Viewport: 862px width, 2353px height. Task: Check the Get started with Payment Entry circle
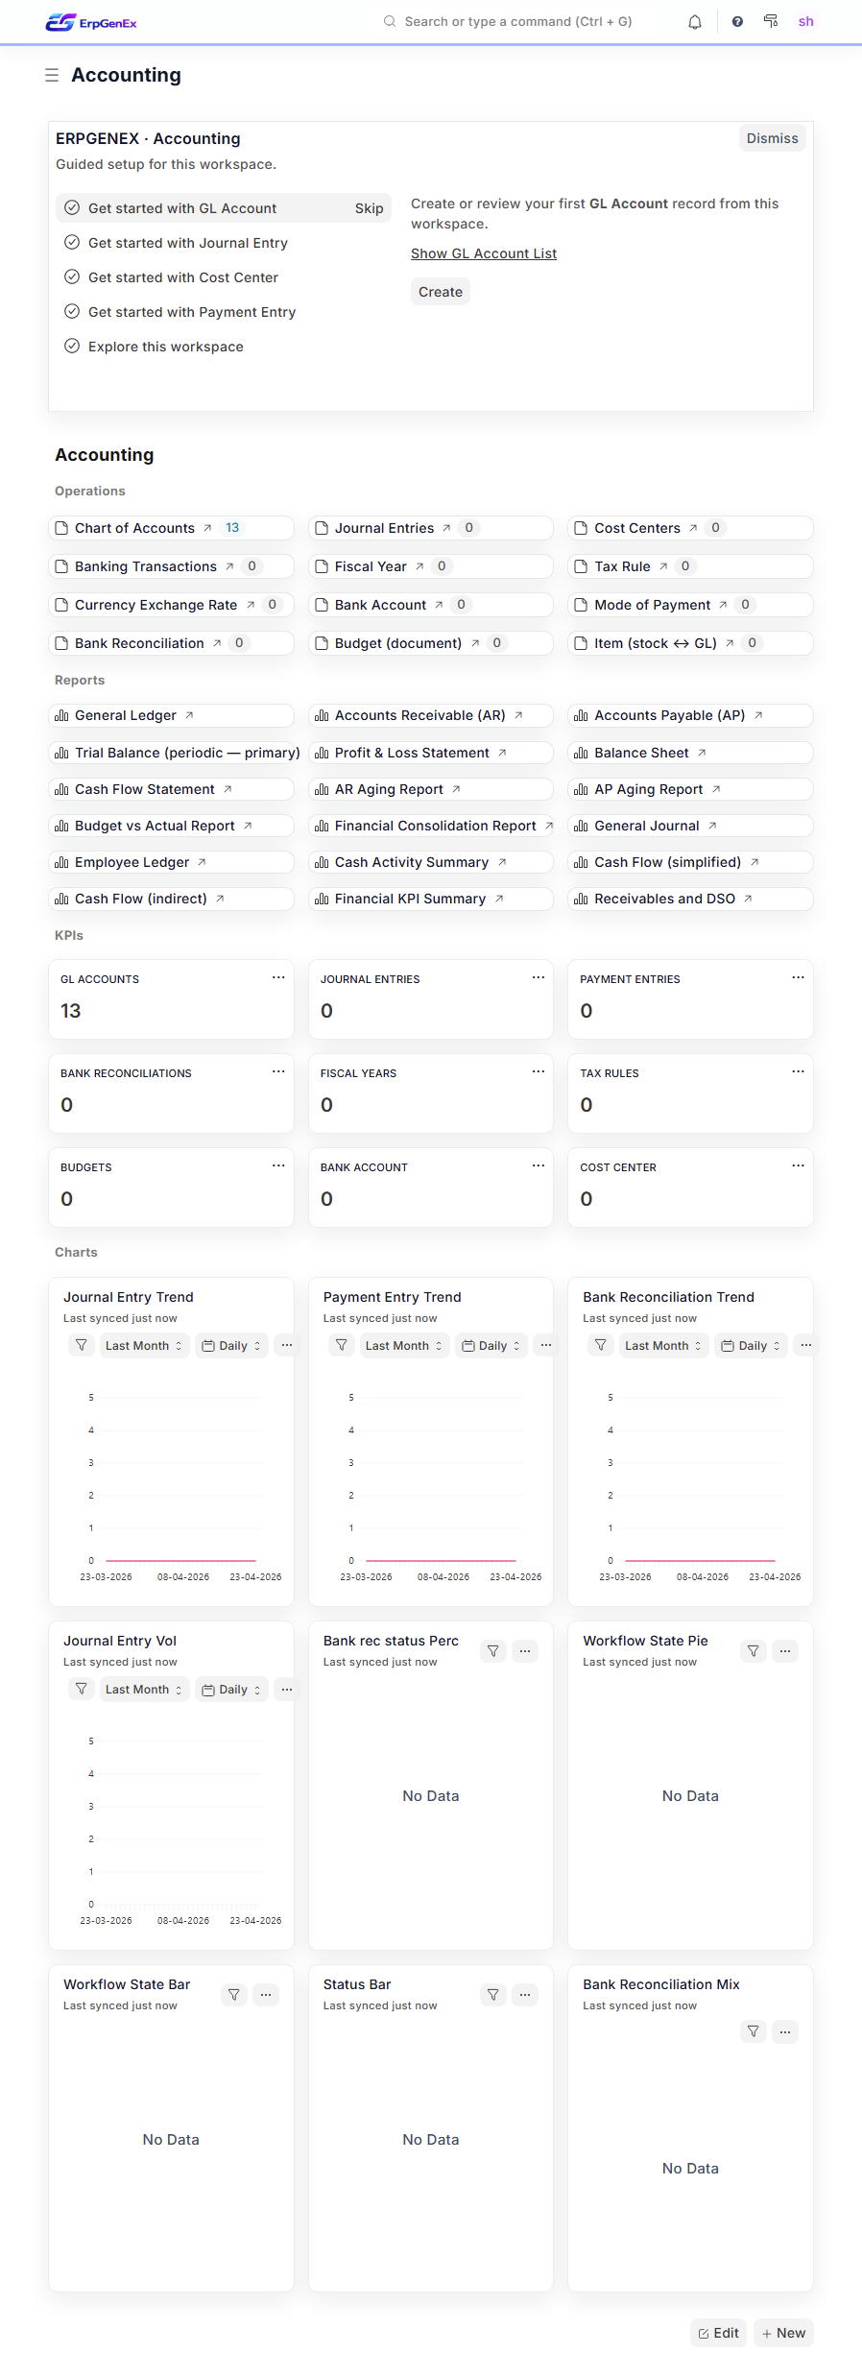[72, 311]
